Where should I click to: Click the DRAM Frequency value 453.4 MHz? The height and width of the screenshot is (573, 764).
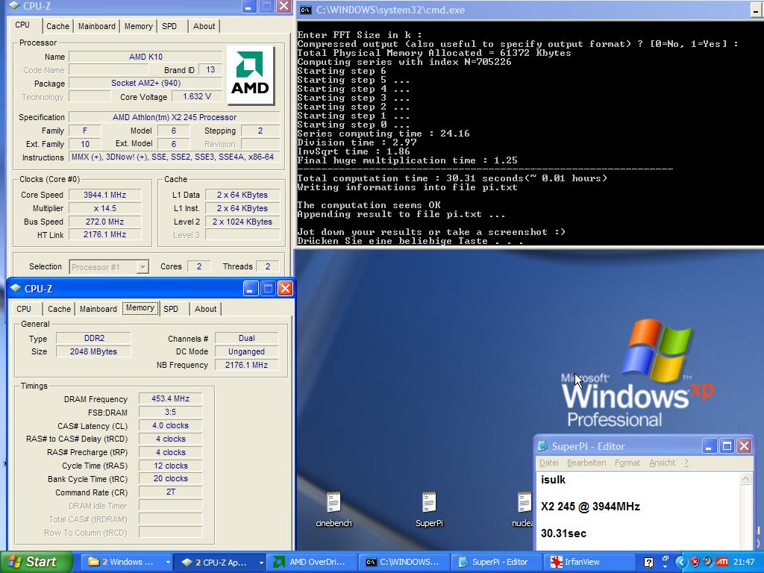click(170, 398)
